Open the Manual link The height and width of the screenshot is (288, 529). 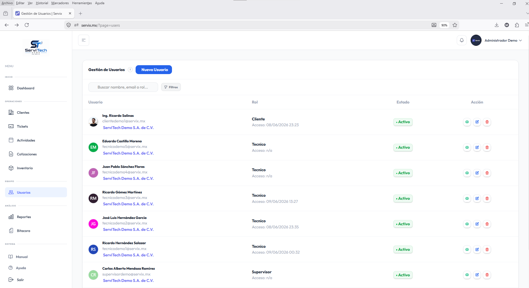pos(18,257)
